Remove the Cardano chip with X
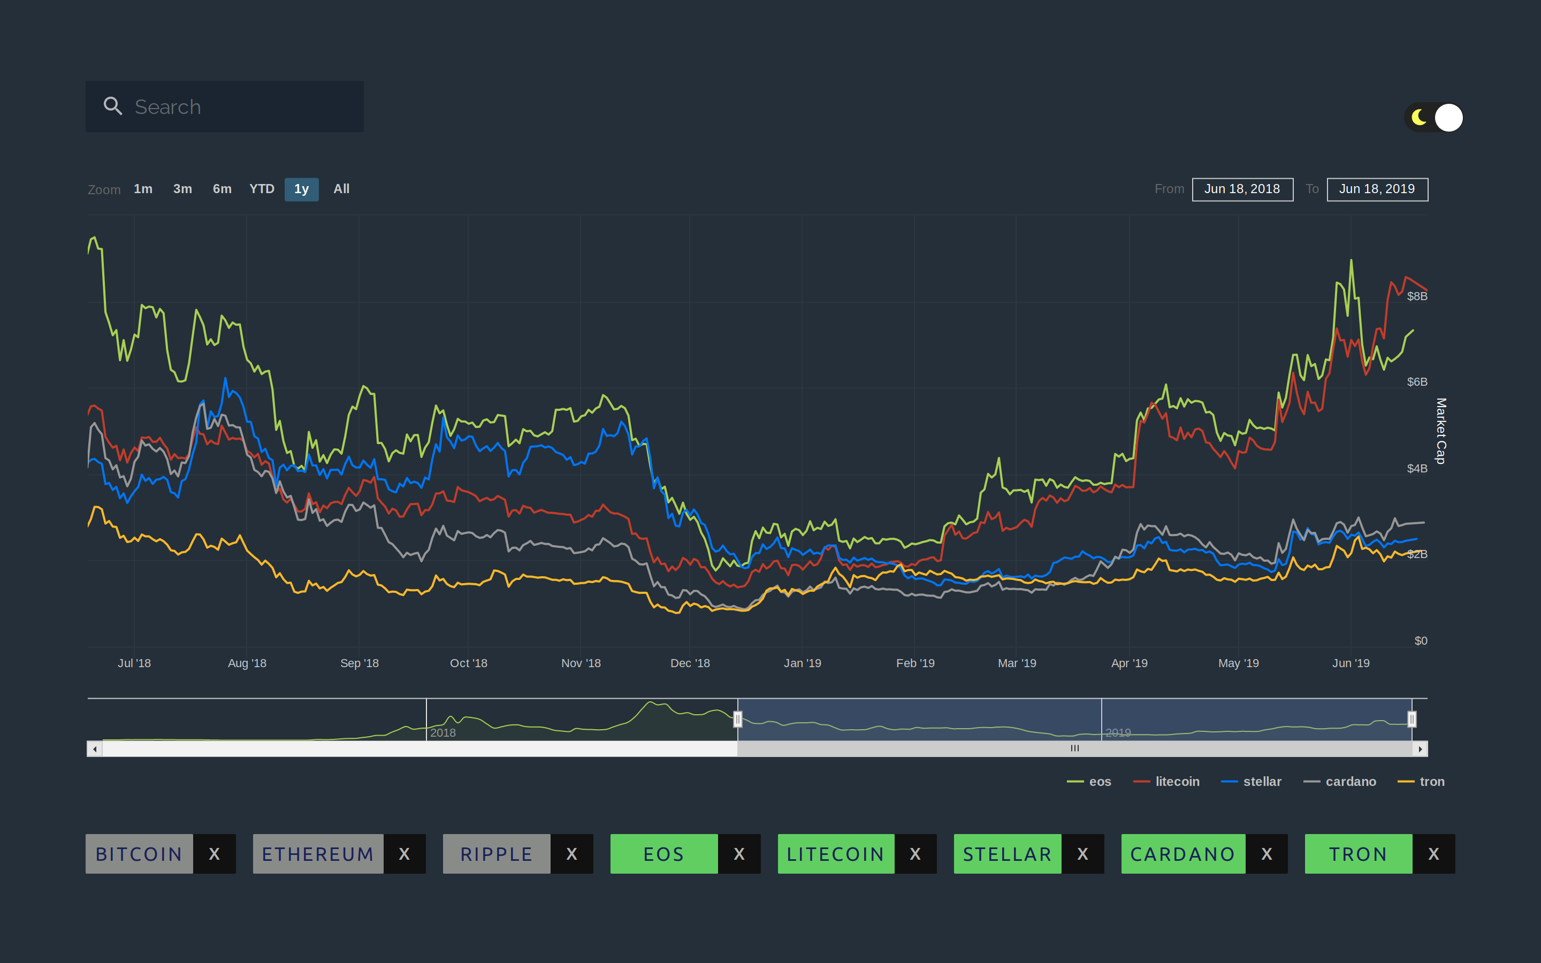 click(1267, 854)
